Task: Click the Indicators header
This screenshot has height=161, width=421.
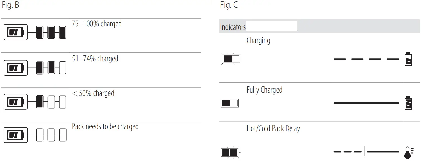Action: (x=233, y=27)
